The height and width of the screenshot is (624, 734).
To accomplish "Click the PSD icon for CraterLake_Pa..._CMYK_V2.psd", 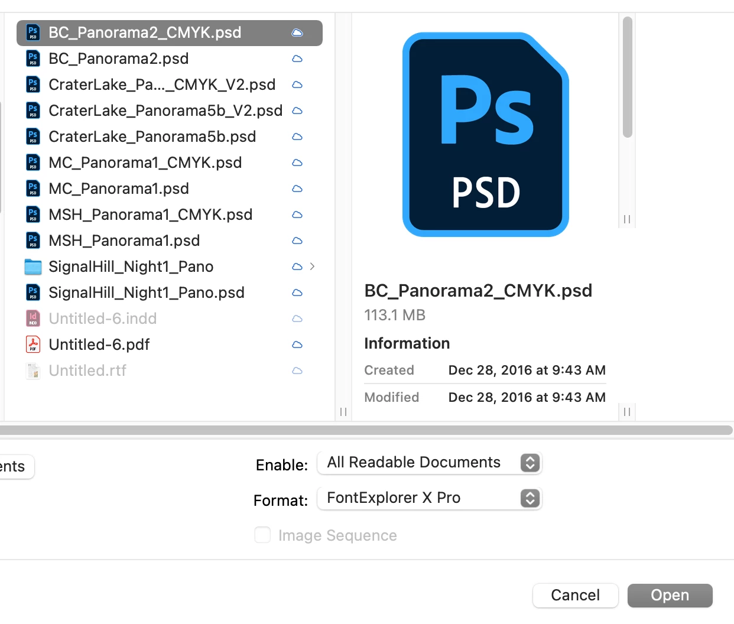I will click(x=33, y=84).
